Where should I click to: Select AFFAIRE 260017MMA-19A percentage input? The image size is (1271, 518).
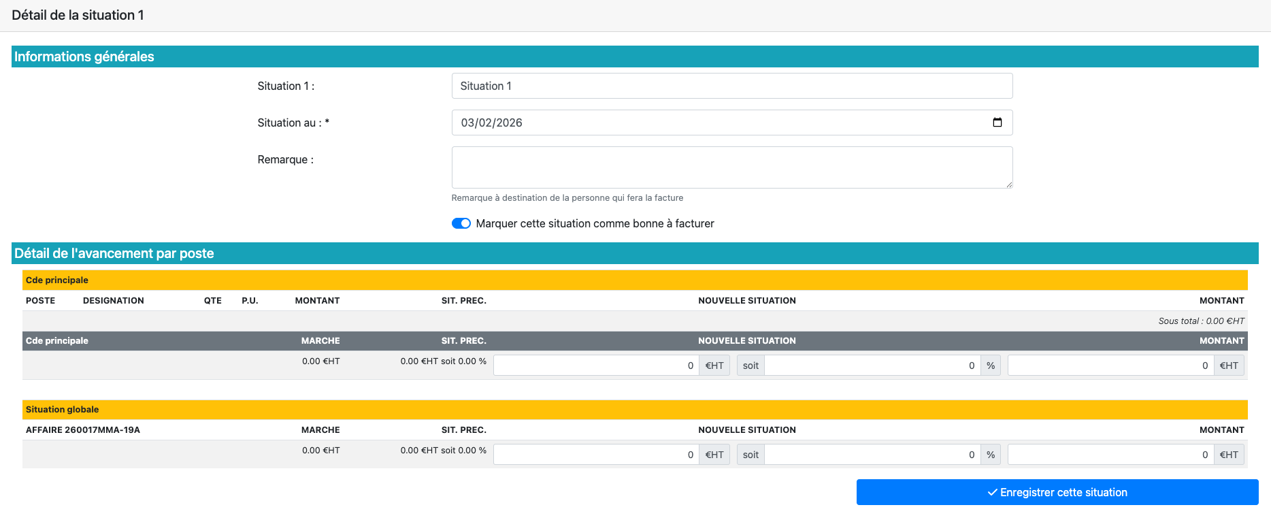coord(872,455)
